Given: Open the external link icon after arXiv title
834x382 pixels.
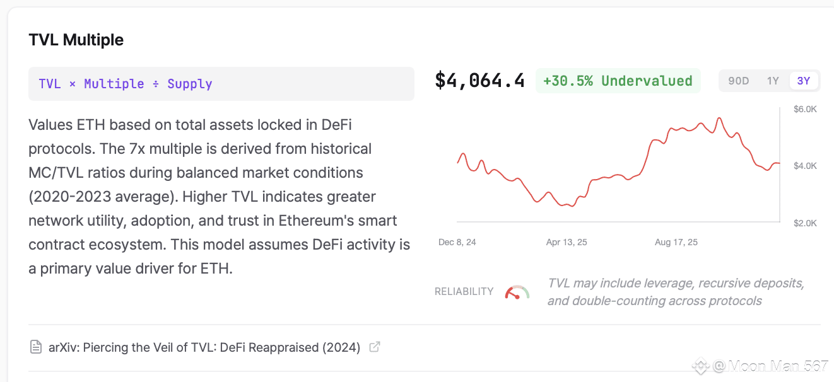Looking at the screenshot, I should click(x=374, y=347).
